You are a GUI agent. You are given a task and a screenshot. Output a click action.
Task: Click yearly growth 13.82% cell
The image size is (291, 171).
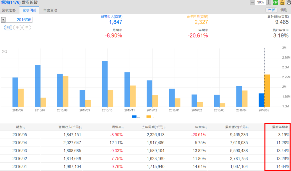(x=200, y=151)
